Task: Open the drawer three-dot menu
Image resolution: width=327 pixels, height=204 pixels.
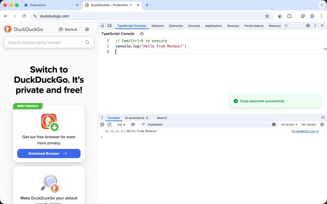Action: (102, 118)
